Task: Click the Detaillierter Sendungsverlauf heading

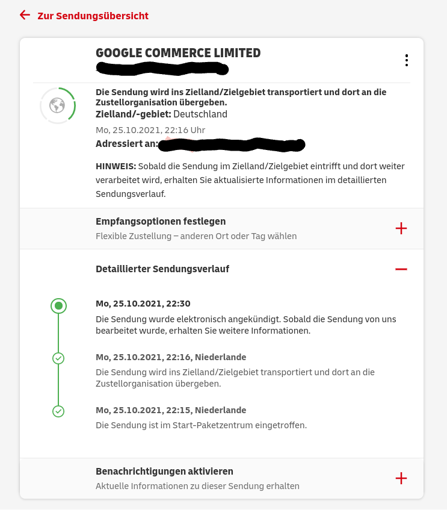Action: coord(162,269)
